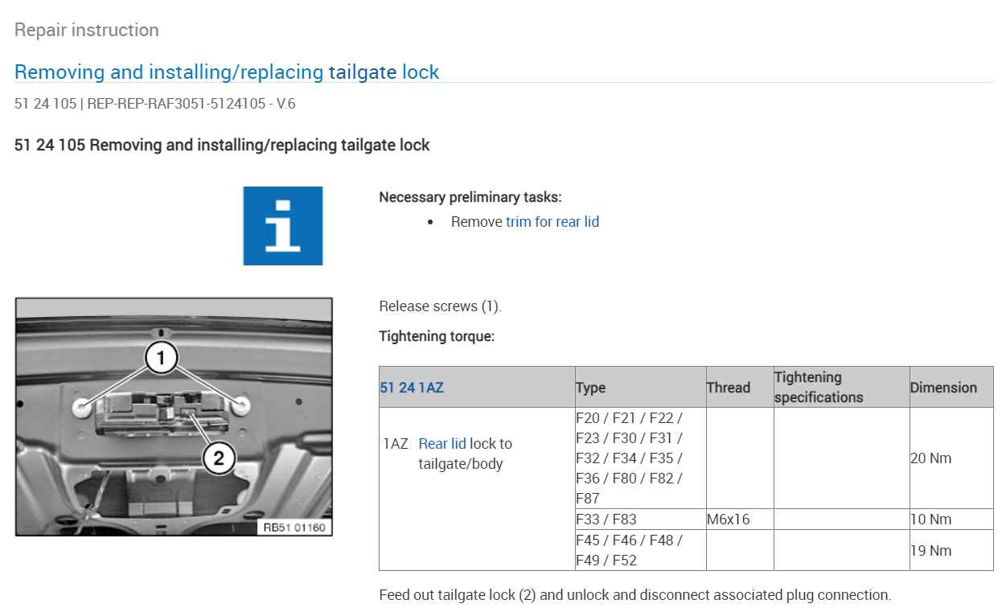Viewport: 1002px width, 612px height.
Task: Open the 'trim for rear lid' link
Action: [552, 222]
